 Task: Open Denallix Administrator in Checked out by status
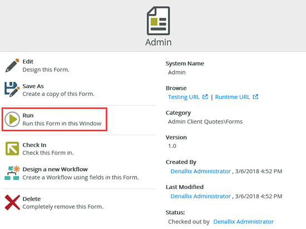243,222
